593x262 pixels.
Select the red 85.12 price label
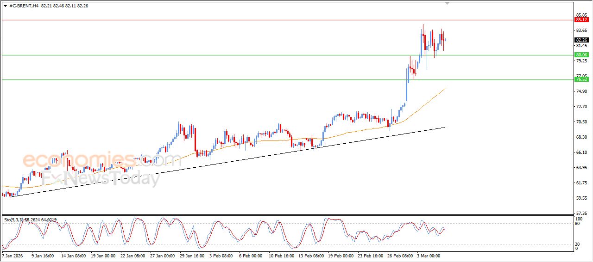pos(581,20)
